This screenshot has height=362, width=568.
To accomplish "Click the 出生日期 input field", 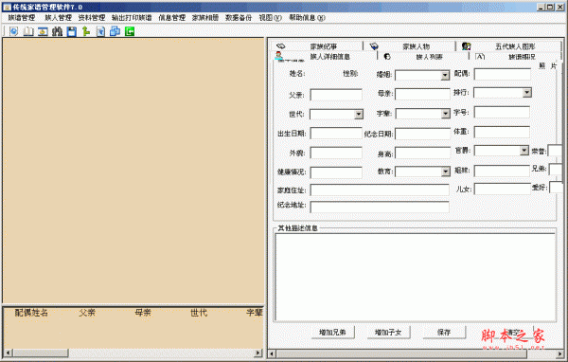I will 336,133.
